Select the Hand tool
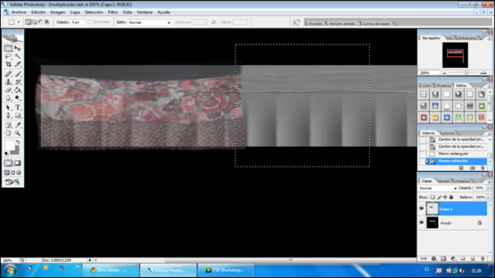Viewport: 495px width, 278px height. (x=9, y=133)
